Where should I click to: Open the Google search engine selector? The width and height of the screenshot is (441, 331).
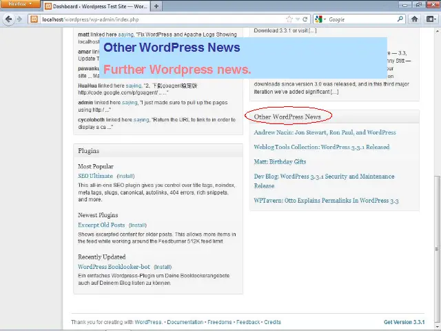click(x=320, y=19)
